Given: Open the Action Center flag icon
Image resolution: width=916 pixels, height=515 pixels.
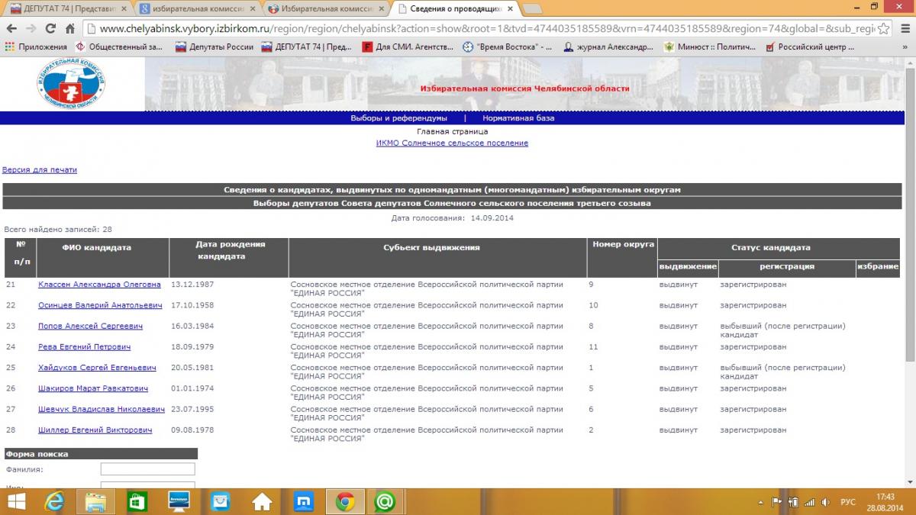Looking at the screenshot, I should click(x=777, y=502).
